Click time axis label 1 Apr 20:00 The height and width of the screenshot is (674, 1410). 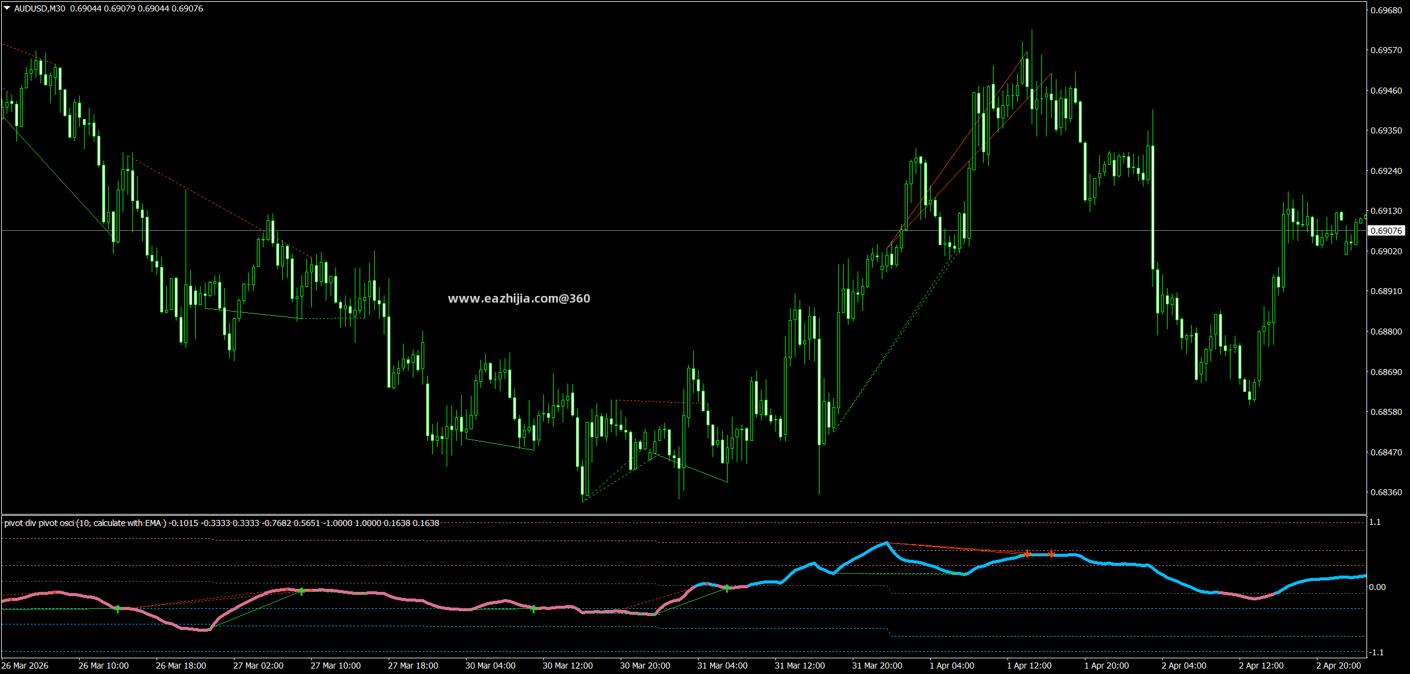click(1107, 666)
